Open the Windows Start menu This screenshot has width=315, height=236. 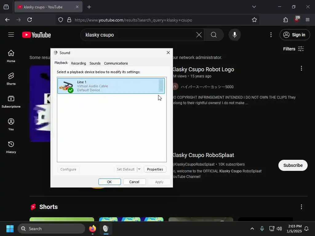pyautogui.click(x=10, y=229)
